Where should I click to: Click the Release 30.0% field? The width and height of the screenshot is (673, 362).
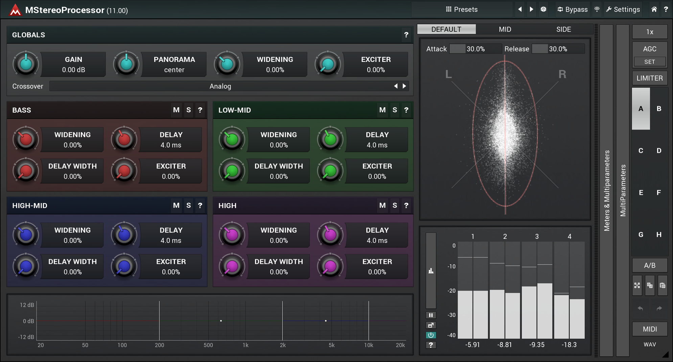(558, 49)
